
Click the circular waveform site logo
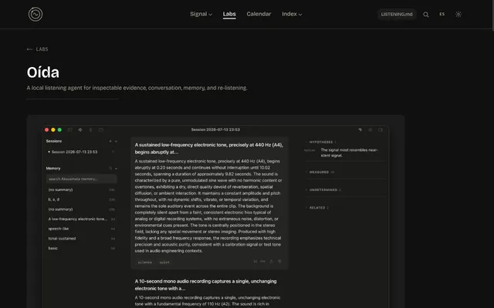point(36,14)
